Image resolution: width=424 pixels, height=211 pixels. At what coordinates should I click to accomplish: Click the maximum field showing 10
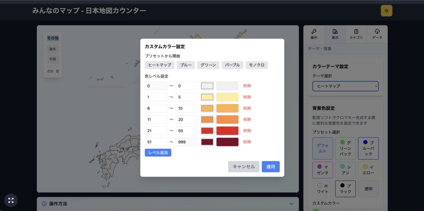187,108
